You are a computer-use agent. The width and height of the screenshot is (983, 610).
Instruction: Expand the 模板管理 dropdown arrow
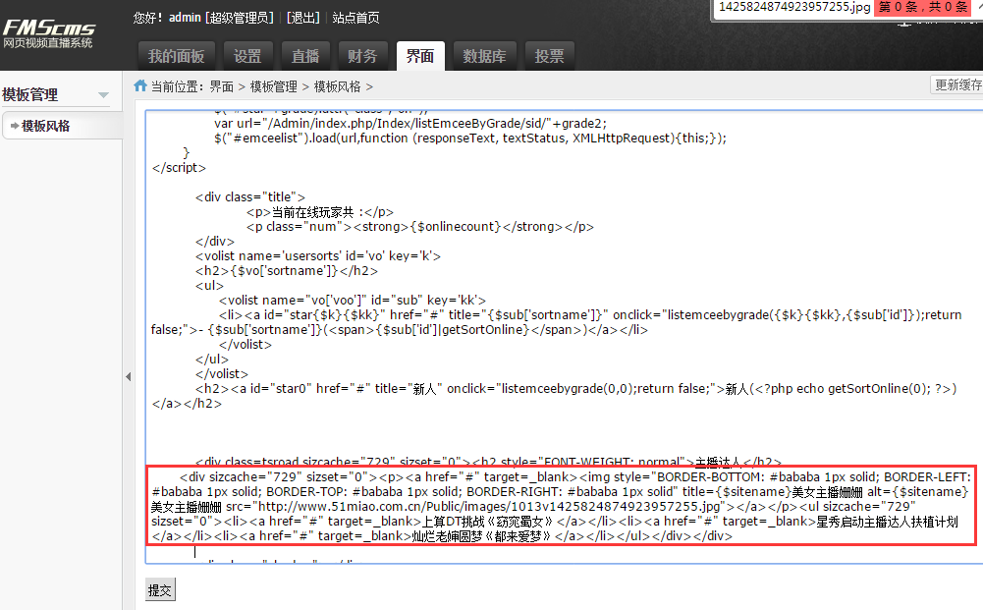(103, 95)
